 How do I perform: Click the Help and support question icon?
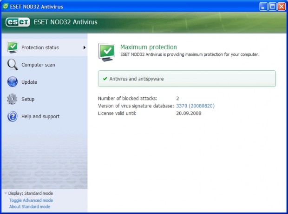[13, 116]
